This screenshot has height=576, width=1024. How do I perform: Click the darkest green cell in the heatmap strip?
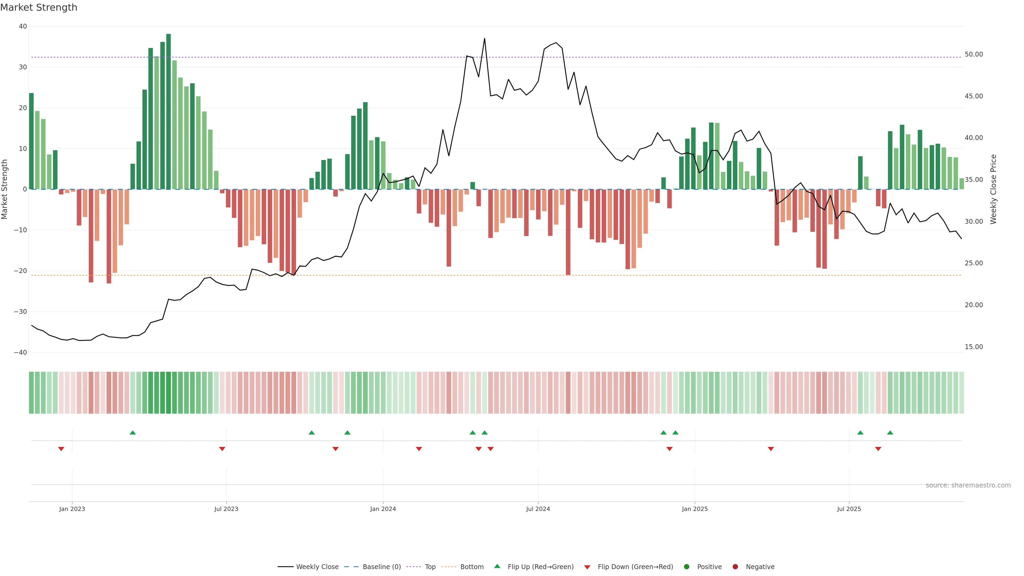[x=169, y=392]
